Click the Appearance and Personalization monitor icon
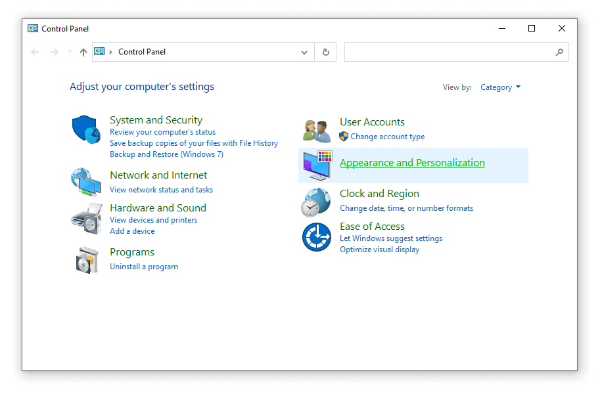 (x=317, y=165)
